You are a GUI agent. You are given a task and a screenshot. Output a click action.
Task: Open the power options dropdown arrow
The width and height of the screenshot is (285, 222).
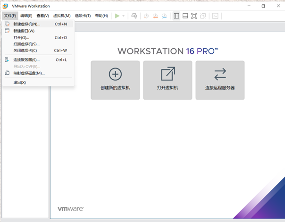[x=124, y=16]
